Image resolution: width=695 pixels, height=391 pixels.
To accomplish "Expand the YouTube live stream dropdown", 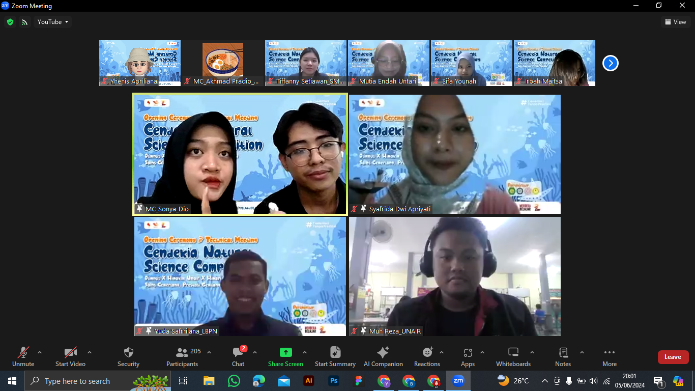I will coord(53,22).
